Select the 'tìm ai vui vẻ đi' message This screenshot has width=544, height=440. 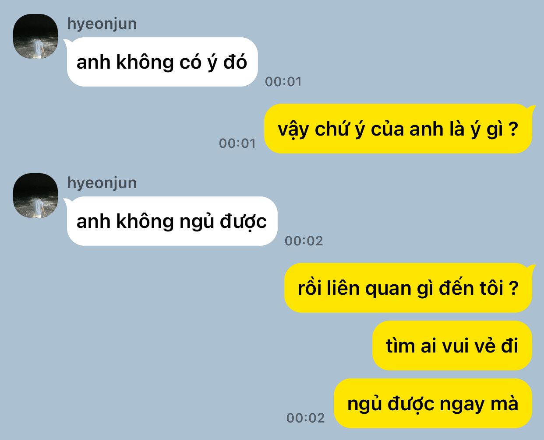pyautogui.click(x=452, y=346)
